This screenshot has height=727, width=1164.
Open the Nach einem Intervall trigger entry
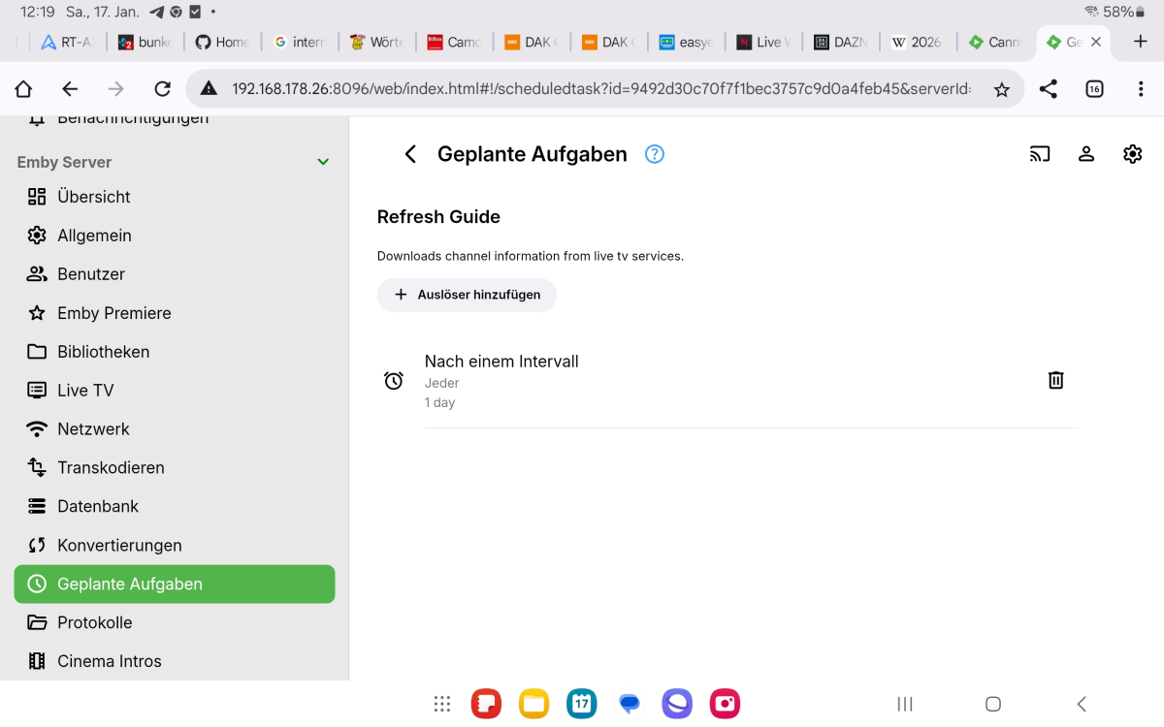coord(501,362)
